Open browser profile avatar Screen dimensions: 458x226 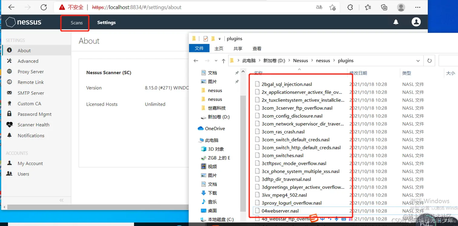(x=401, y=7)
